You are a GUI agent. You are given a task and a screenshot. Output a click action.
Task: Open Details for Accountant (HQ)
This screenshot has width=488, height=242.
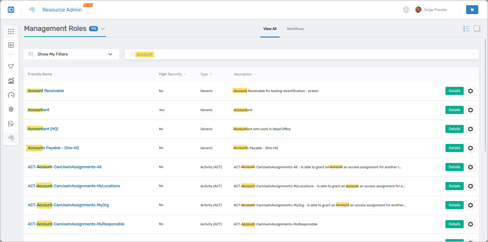454,129
